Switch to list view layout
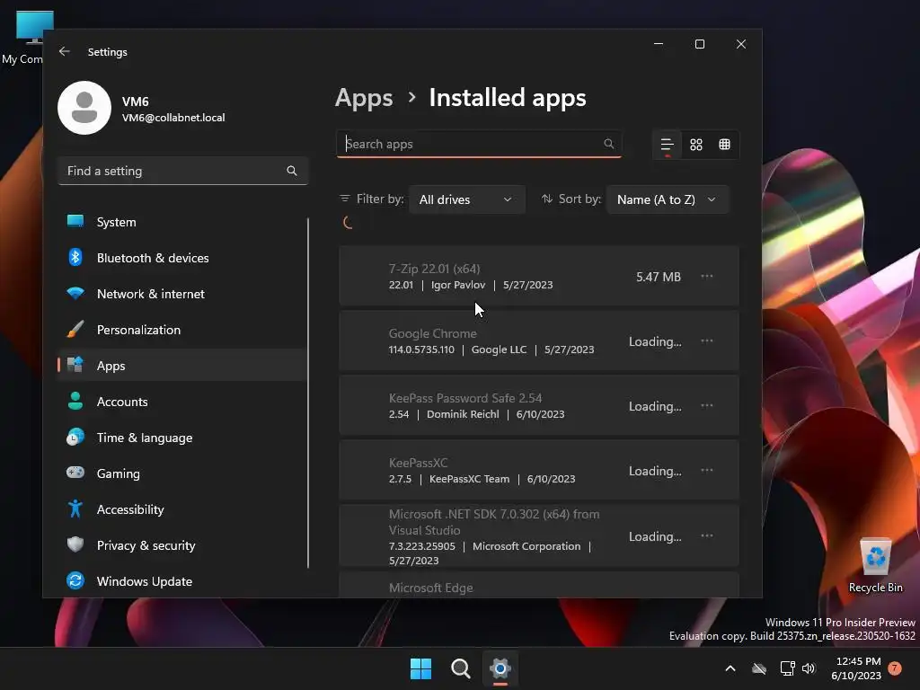920x690 pixels. coord(668,145)
